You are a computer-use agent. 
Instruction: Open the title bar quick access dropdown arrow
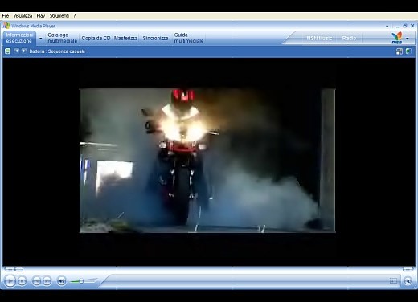[387, 27]
